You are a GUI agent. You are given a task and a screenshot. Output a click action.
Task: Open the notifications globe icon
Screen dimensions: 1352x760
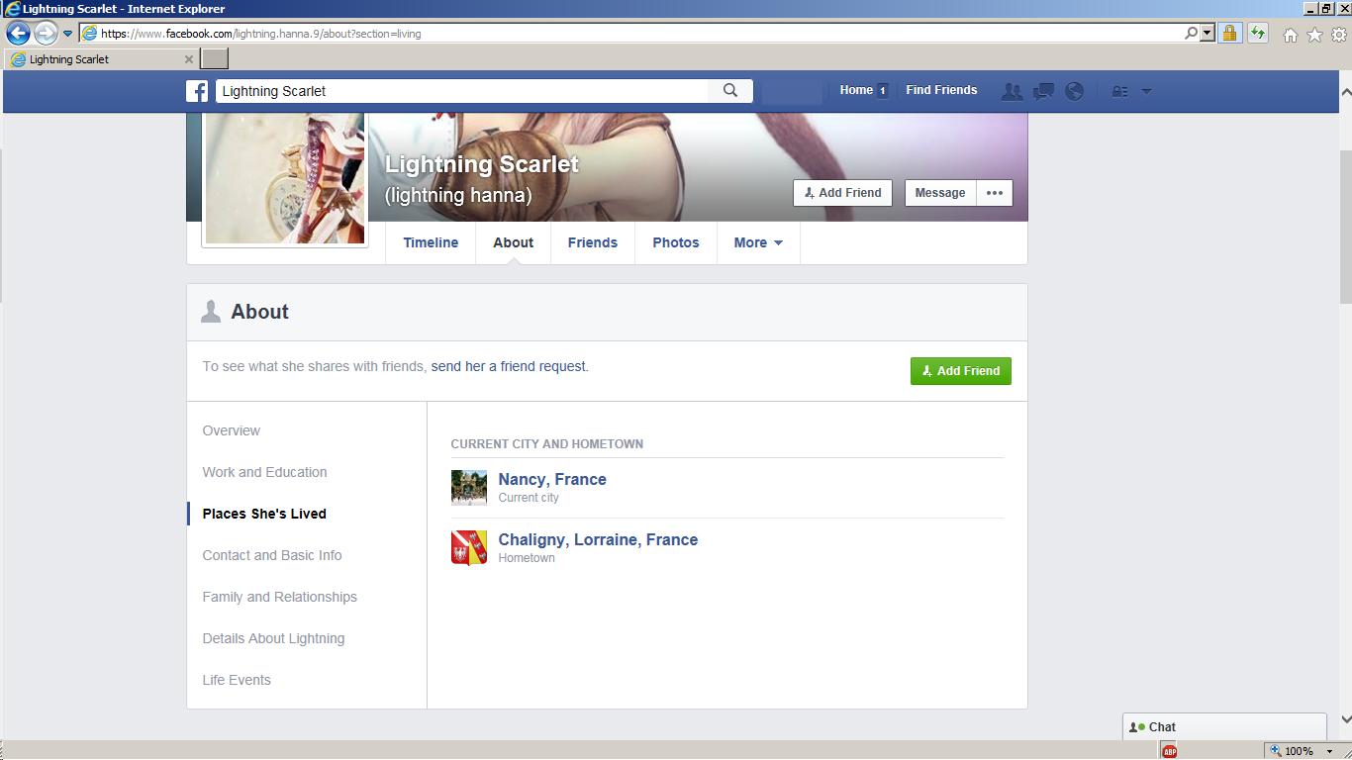1074,91
